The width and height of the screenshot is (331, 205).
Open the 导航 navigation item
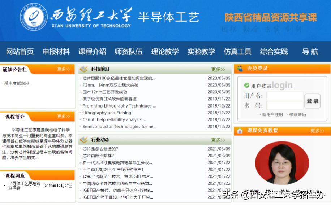[x=310, y=52]
